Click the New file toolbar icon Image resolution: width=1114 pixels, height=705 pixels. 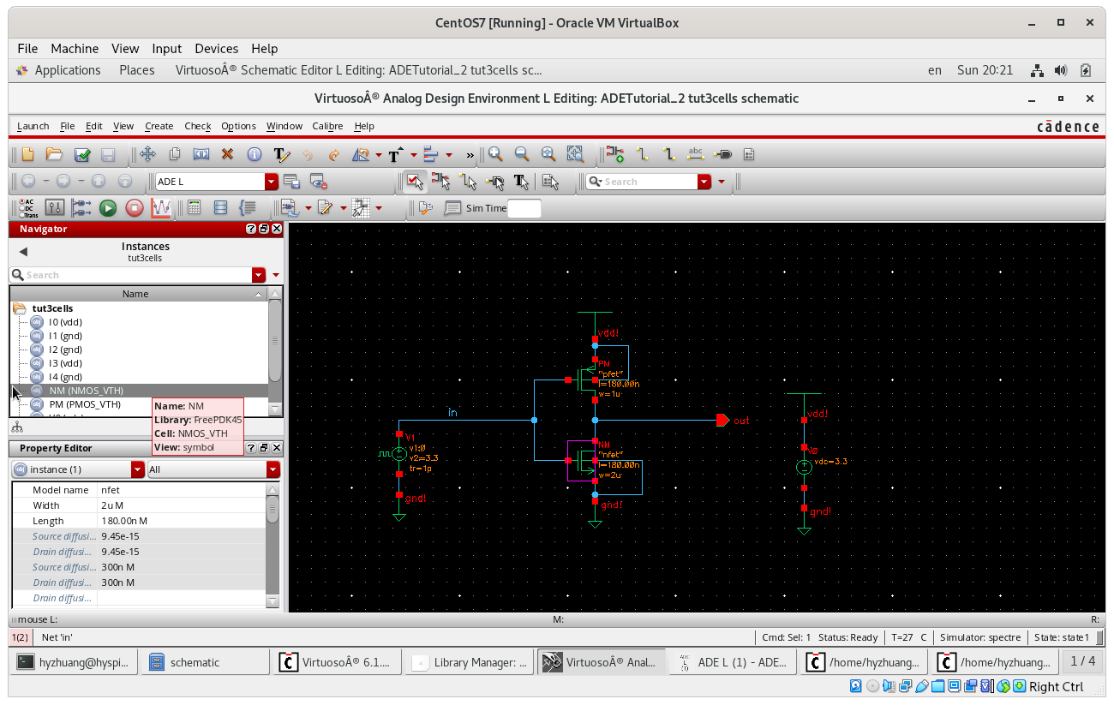point(27,155)
